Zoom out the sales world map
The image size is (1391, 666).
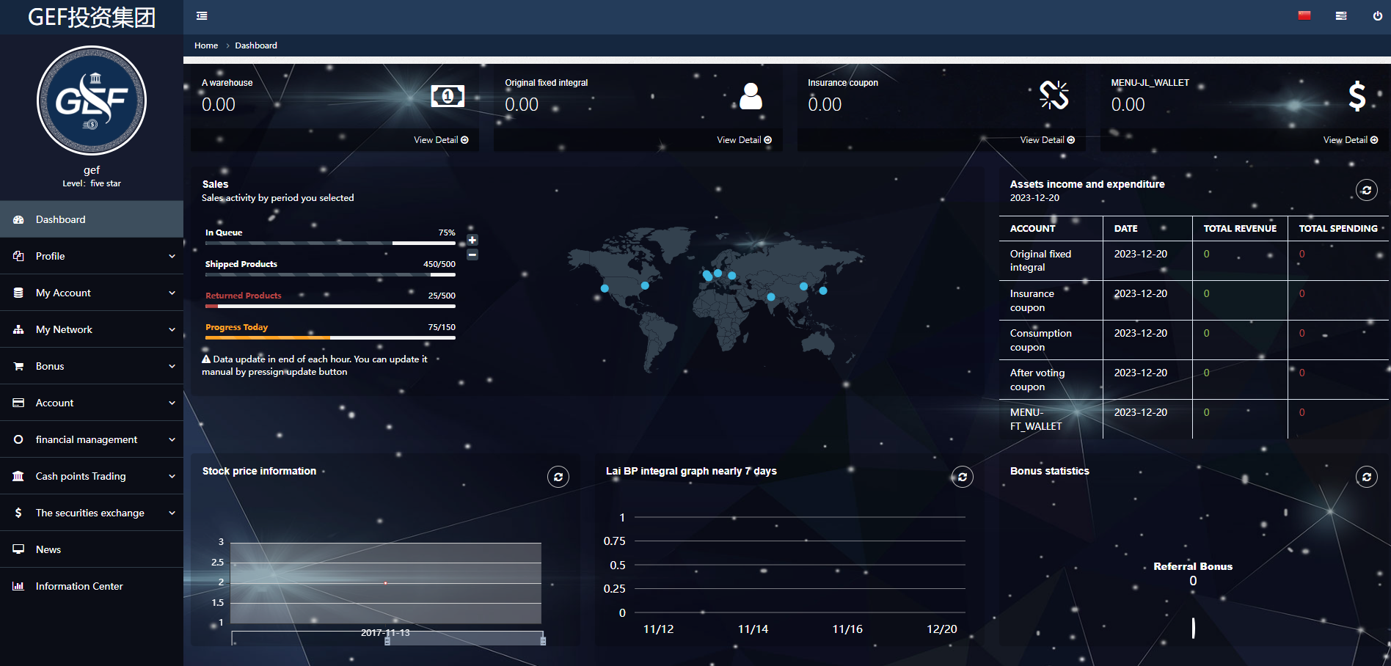pos(472,255)
